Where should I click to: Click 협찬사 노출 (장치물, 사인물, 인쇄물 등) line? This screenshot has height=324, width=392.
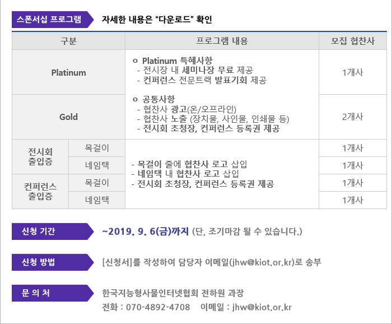(x=213, y=119)
